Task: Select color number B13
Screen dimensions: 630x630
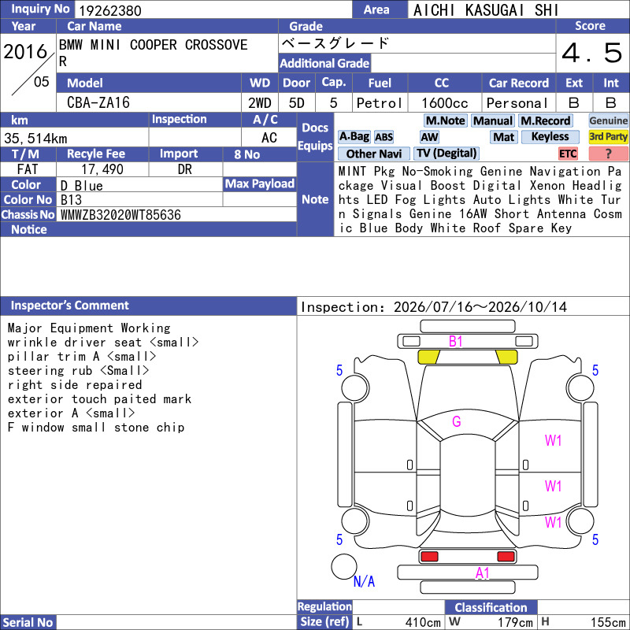Action: pyautogui.click(x=71, y=200)
